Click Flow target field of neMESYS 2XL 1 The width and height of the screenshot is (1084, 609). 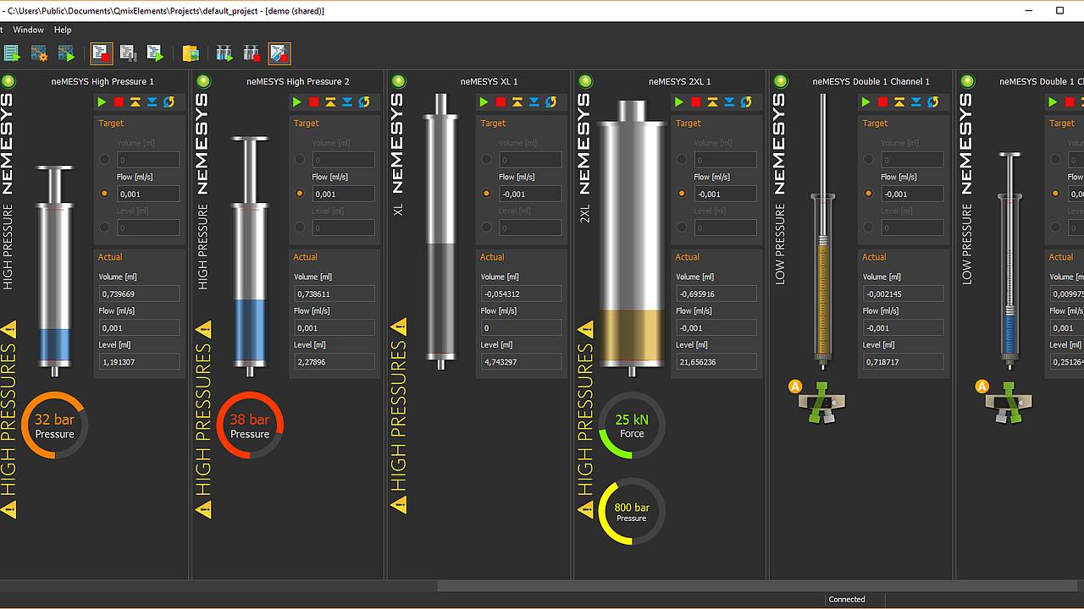click(x=725, y=194)
